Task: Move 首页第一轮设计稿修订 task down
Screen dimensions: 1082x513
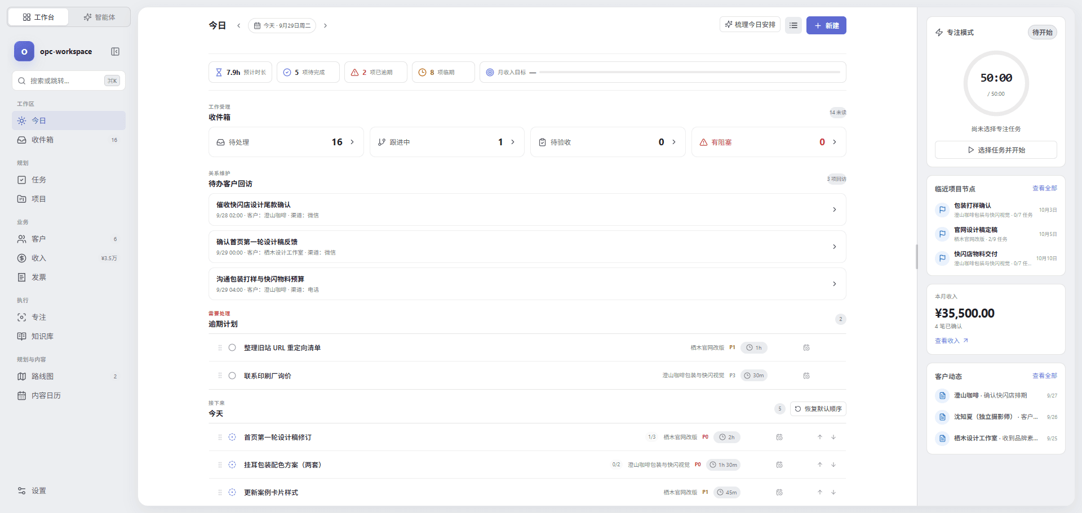Action: [833, 437]
